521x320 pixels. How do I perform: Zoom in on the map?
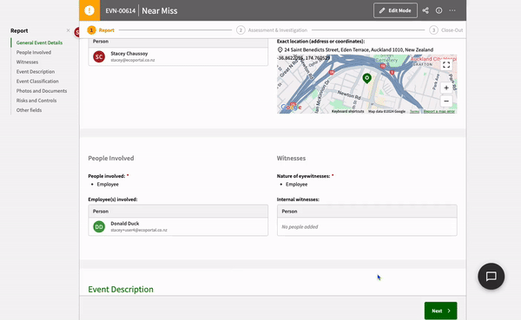(446, 88)
